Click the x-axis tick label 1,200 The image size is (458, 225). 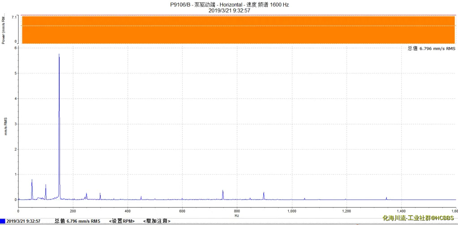(x=347, y=211)
